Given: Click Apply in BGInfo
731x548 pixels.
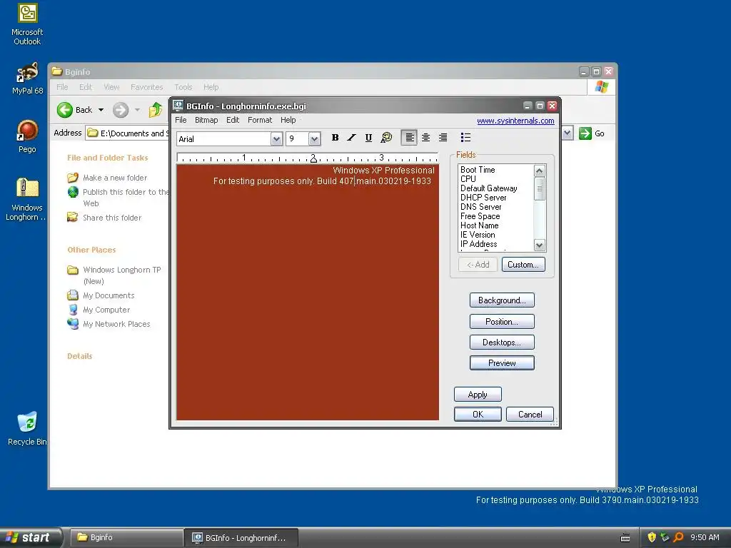Looking at the screenshot, I should [x=478, y=394].
